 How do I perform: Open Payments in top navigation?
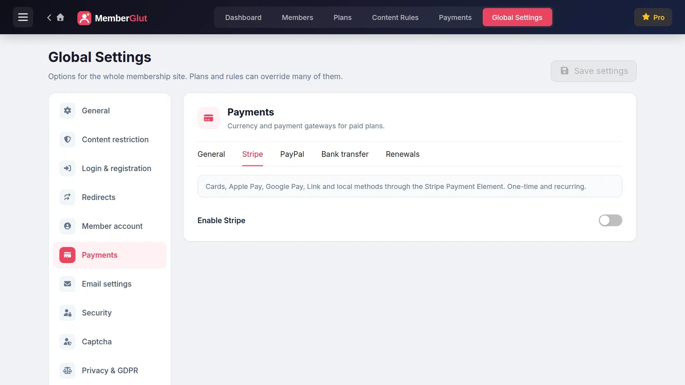[x=455, y=17]
